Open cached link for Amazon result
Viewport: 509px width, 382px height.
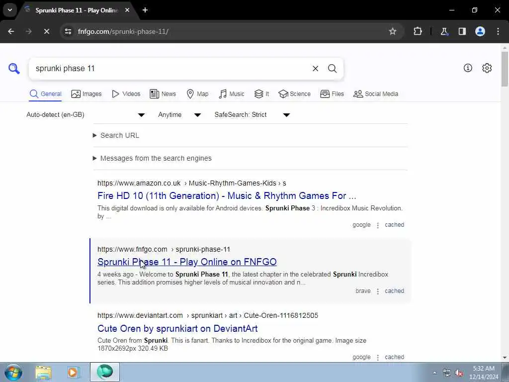394,225
